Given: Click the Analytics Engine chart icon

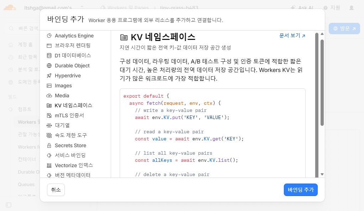Looking at the screenshot, I should pos(49,36).
